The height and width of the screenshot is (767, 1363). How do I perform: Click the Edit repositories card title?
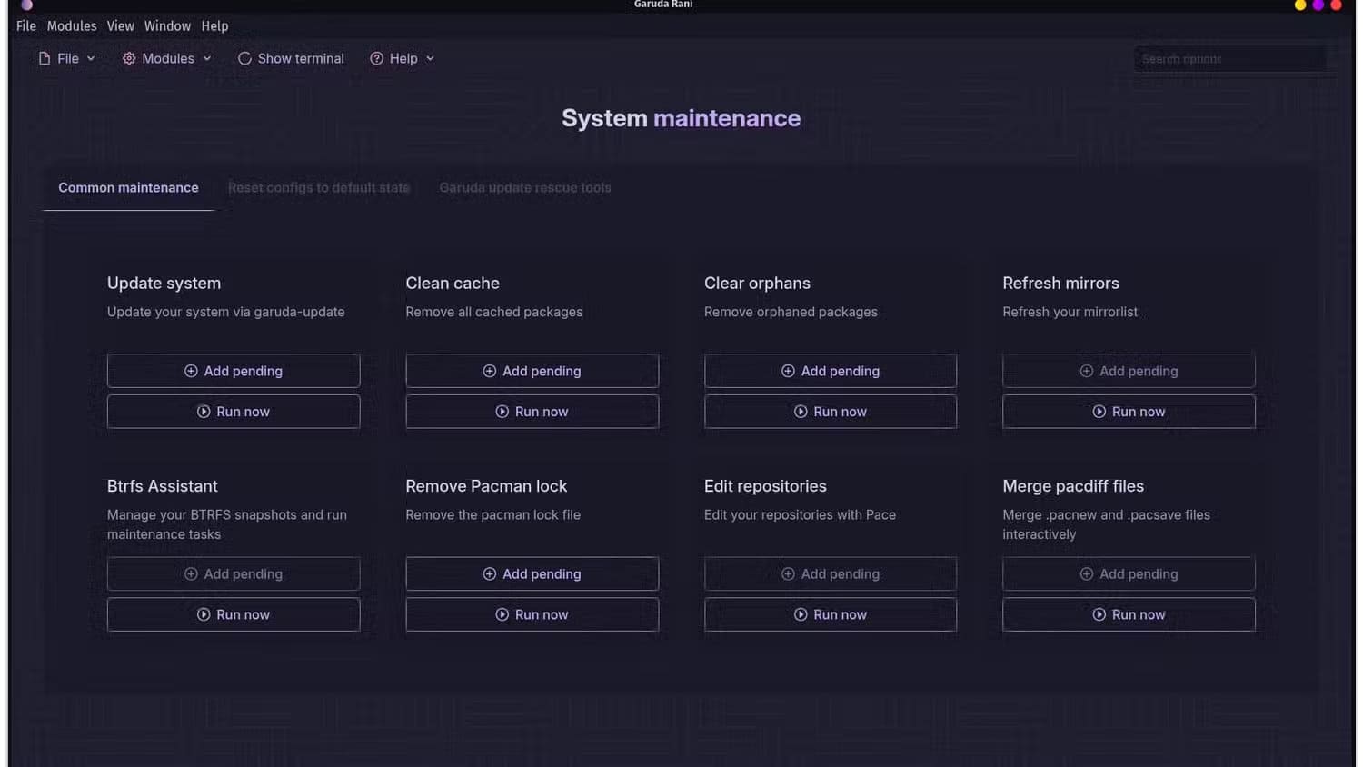coord(765,486)
